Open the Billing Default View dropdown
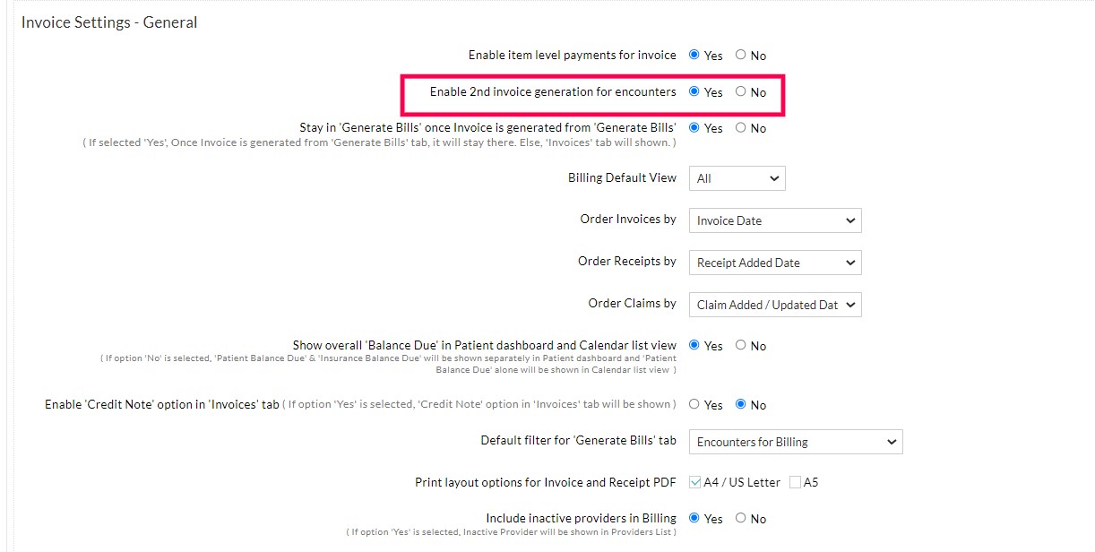Image resolution: width=1095 pixels, height=552 pixels. (737, 178)
